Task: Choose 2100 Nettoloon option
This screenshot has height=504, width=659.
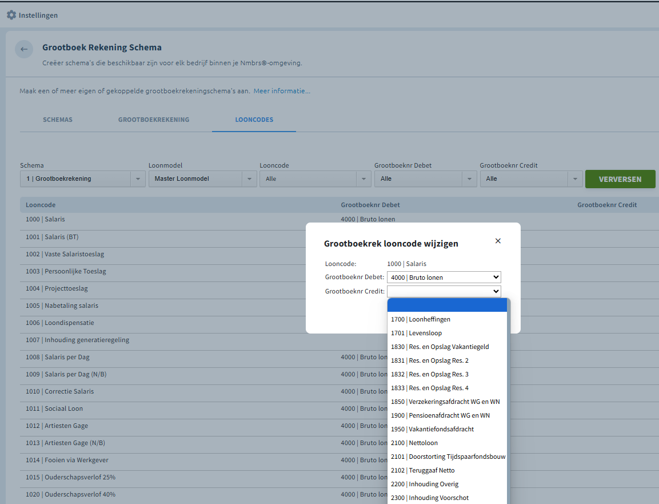Action: [414, 443]
